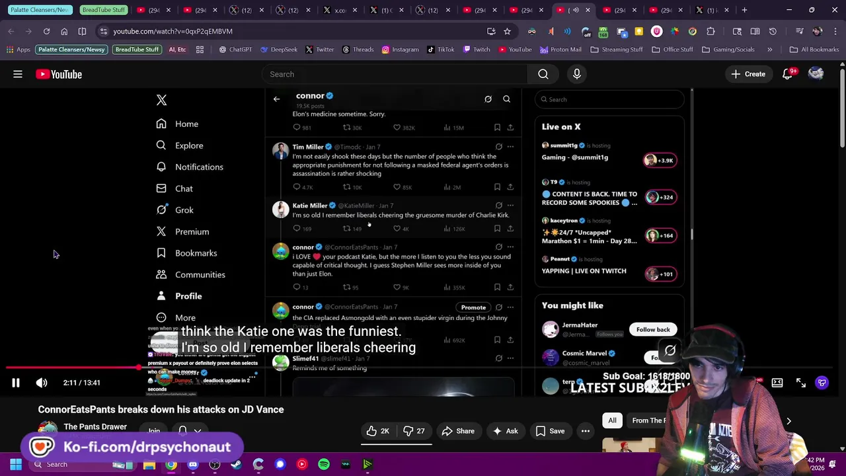Viewport: 846px width, 476px height.
Task: Open the browser home page
Action: (64, 31)
